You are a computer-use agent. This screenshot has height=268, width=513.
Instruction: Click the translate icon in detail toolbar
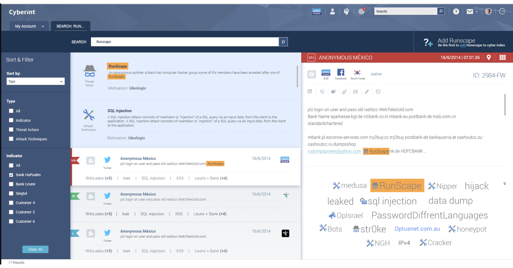click(322, 92)
